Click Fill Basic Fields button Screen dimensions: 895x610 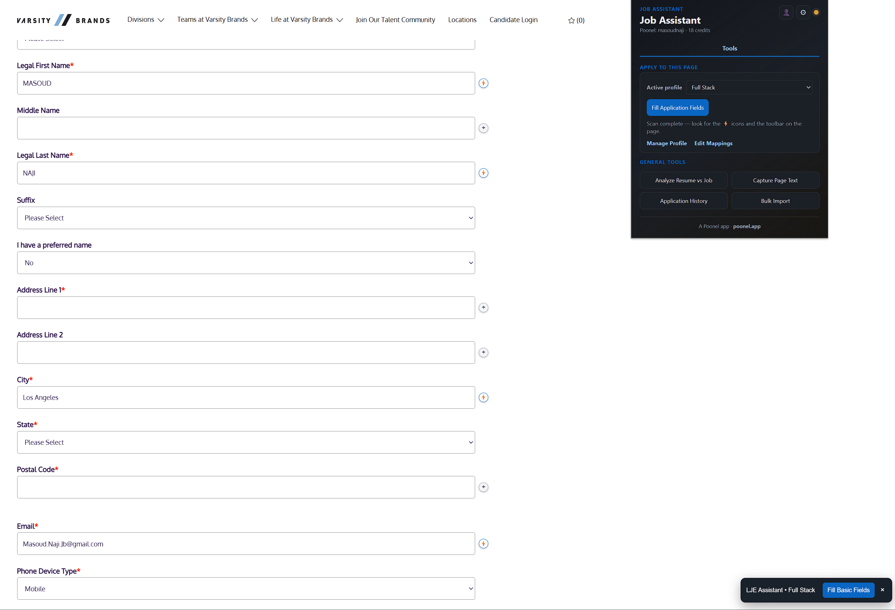pyautogui.click(x=849, y=590)
